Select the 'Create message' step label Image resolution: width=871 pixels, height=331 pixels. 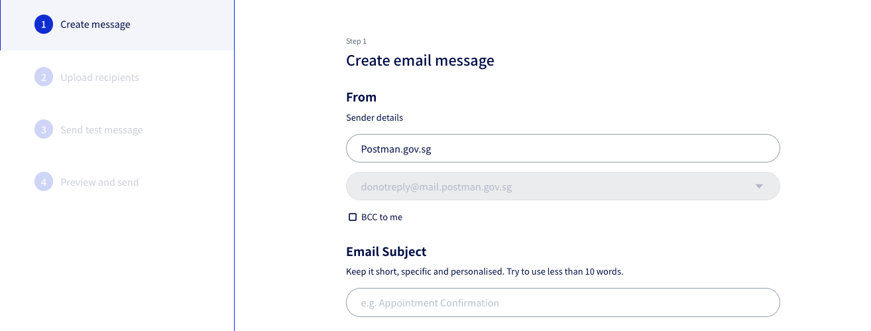tap(95, 25)
